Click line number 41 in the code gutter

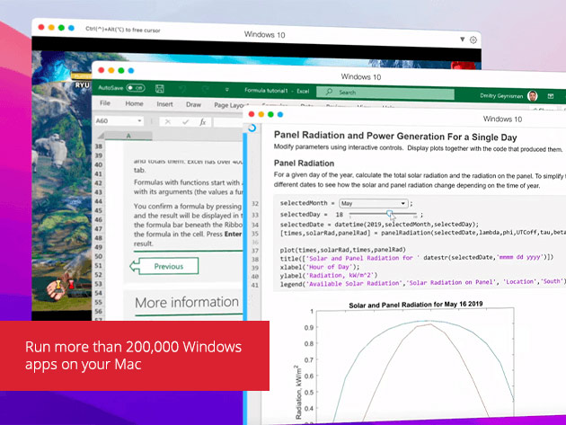tap(255, 285)
